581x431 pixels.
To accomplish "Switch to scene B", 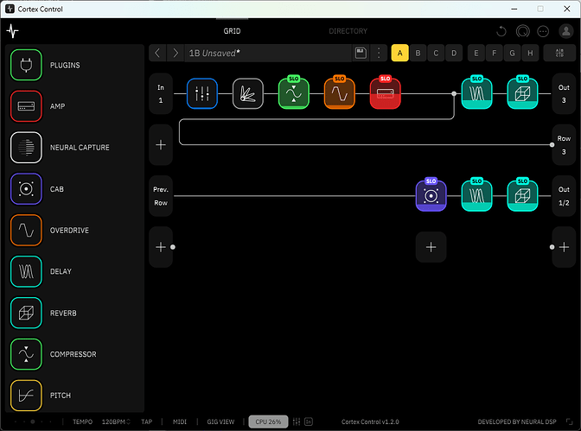I will coord(418,53).
